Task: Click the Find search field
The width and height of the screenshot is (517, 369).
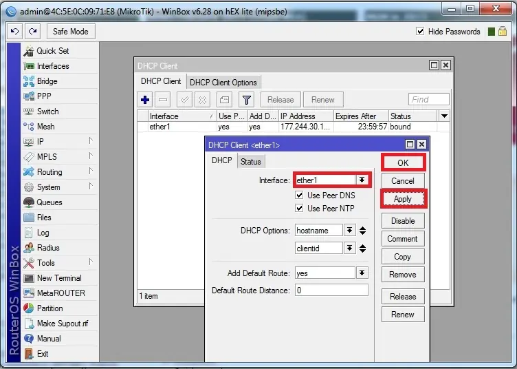Action: [428, 99]
